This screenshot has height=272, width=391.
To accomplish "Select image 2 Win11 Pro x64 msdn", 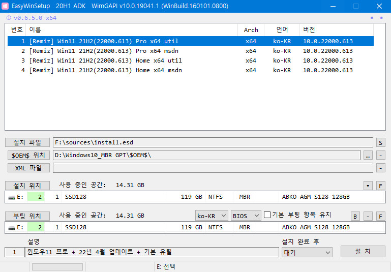I will coord(191,51).
